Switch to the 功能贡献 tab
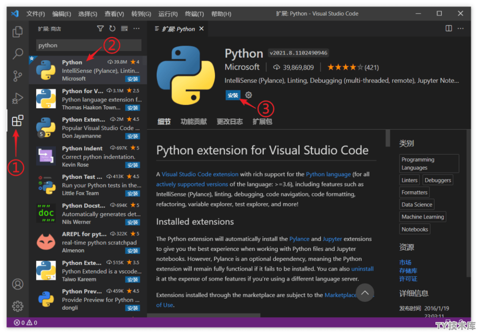Image resolution: width=478 pixels, height=334 pixels. pos(193,122)
